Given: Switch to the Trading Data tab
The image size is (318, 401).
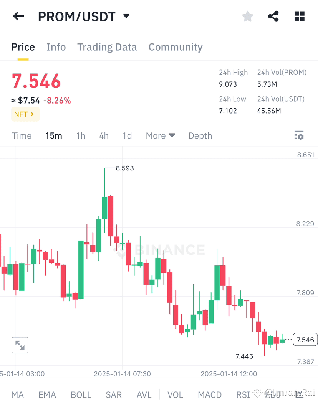Looking at the screenshot, I should click(107, 47).
